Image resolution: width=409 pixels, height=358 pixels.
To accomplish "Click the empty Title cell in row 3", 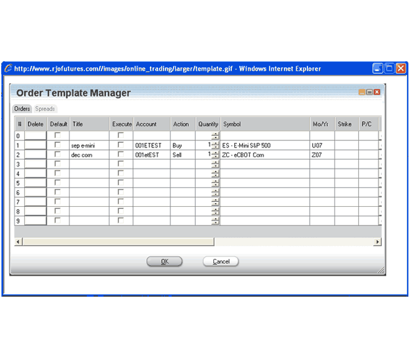I will click(x=89, y=164).
